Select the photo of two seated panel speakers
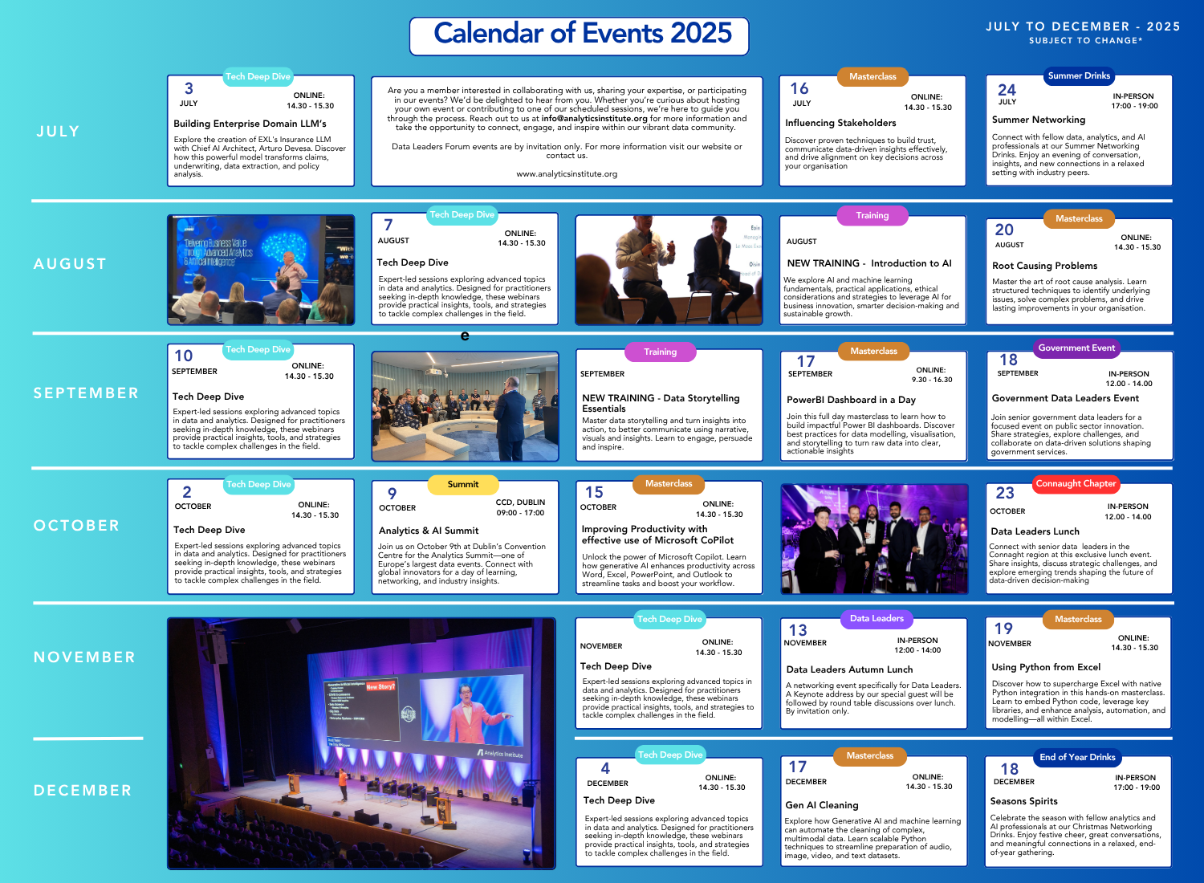Screen dimensions: 1204x883 pyautogui.click(x=669, y=270)
